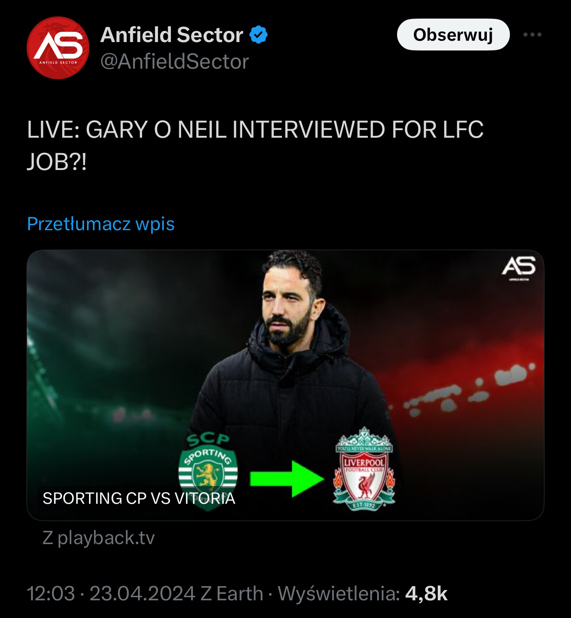
Task: Open the Wyświetlenia 4,8k view count
Action: (363, 594)
